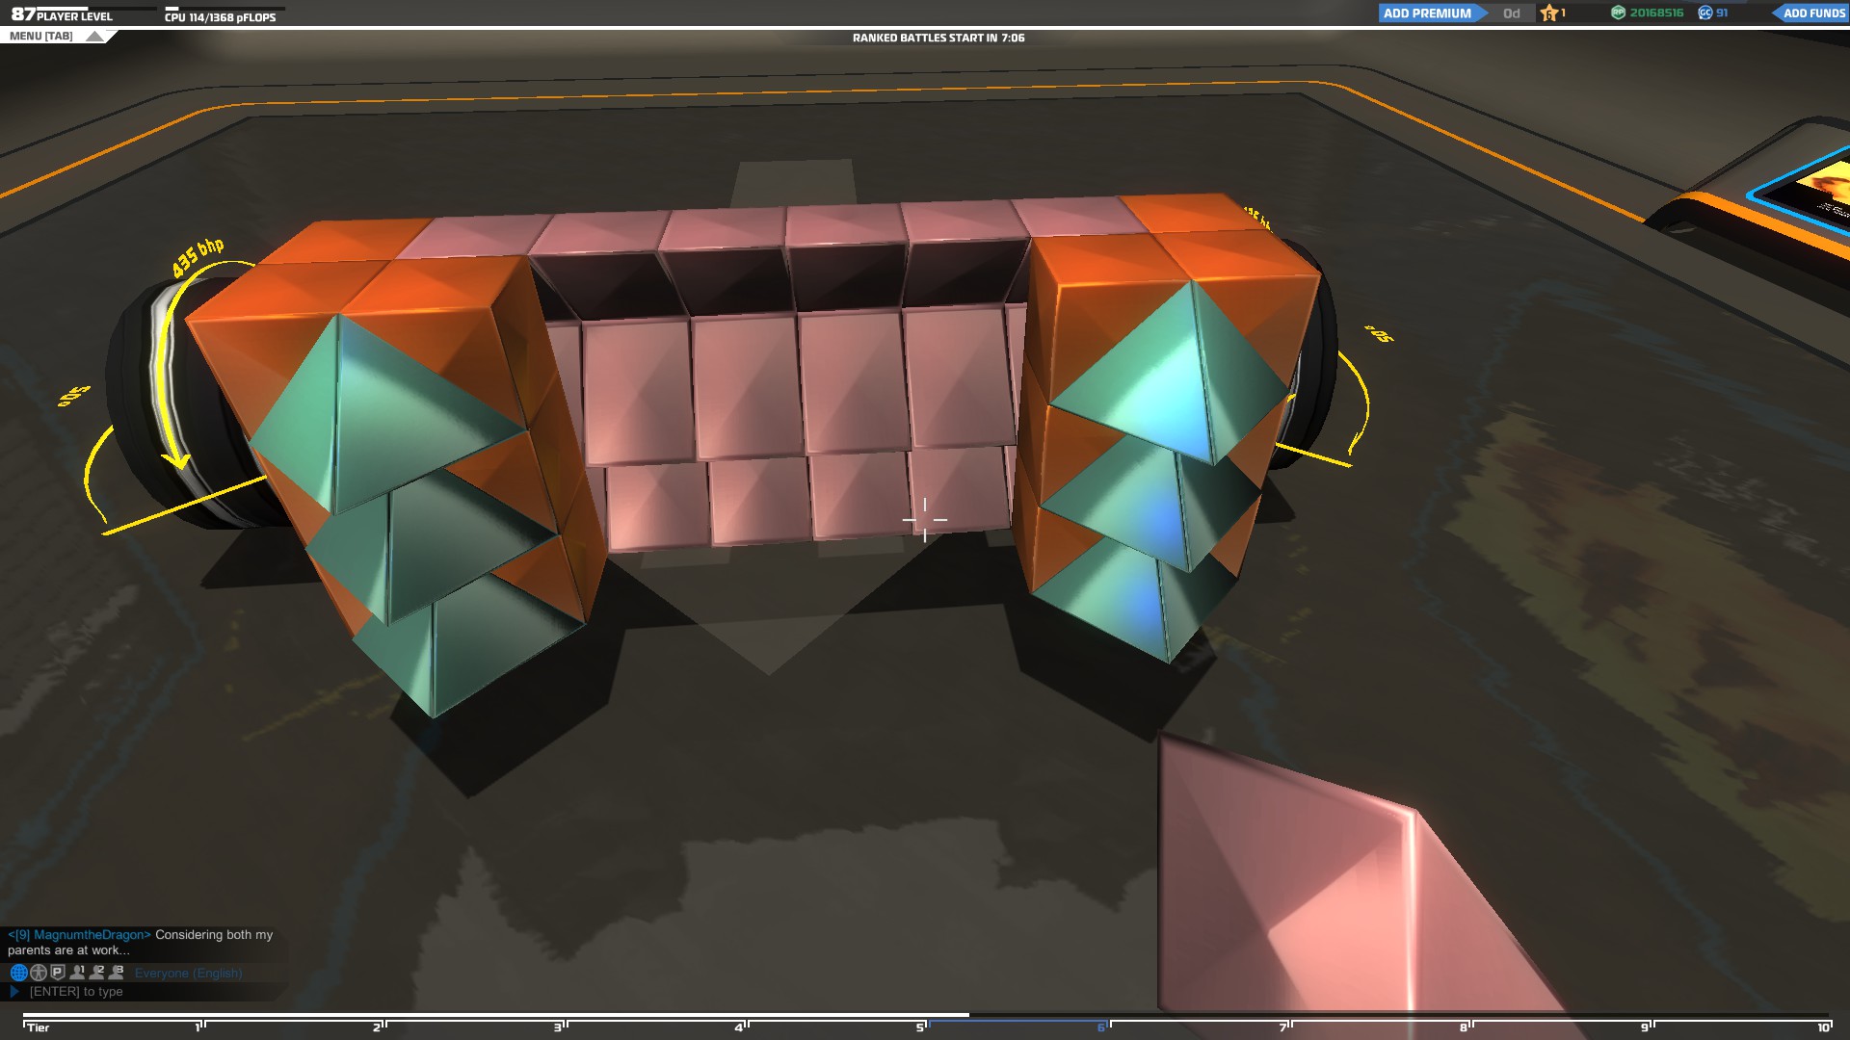
Task: Click the premium days remaining 0d counter
Action: [1511, 13]
